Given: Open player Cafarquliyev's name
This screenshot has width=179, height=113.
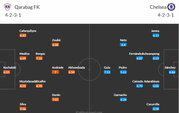Looking at the screenshot, I should click(x=28, y=31).
